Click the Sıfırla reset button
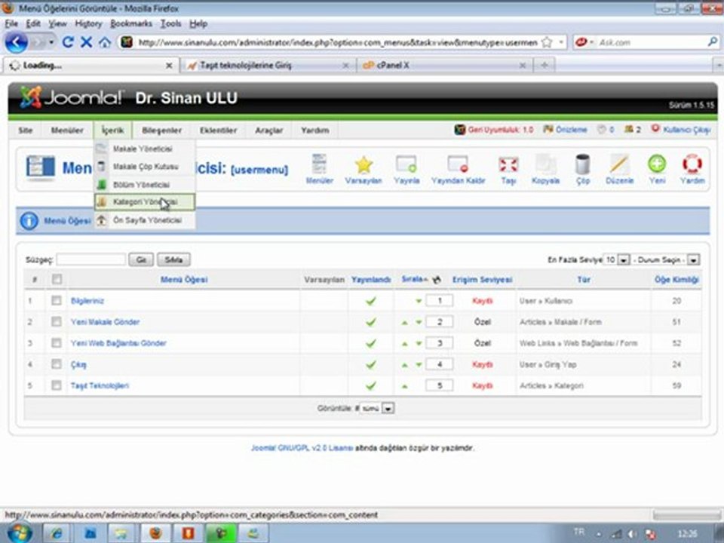The width and height of the screenshot is (724, 543). (x=173, y=260)
